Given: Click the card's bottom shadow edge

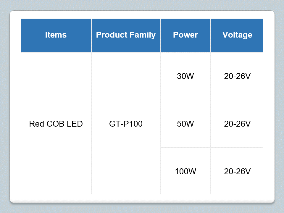Looking at the screenshot, I should pos(142,203).
